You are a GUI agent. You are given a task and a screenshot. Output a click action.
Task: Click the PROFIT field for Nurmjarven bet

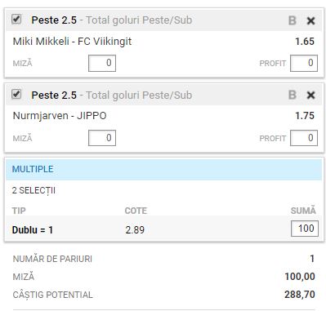304,138
